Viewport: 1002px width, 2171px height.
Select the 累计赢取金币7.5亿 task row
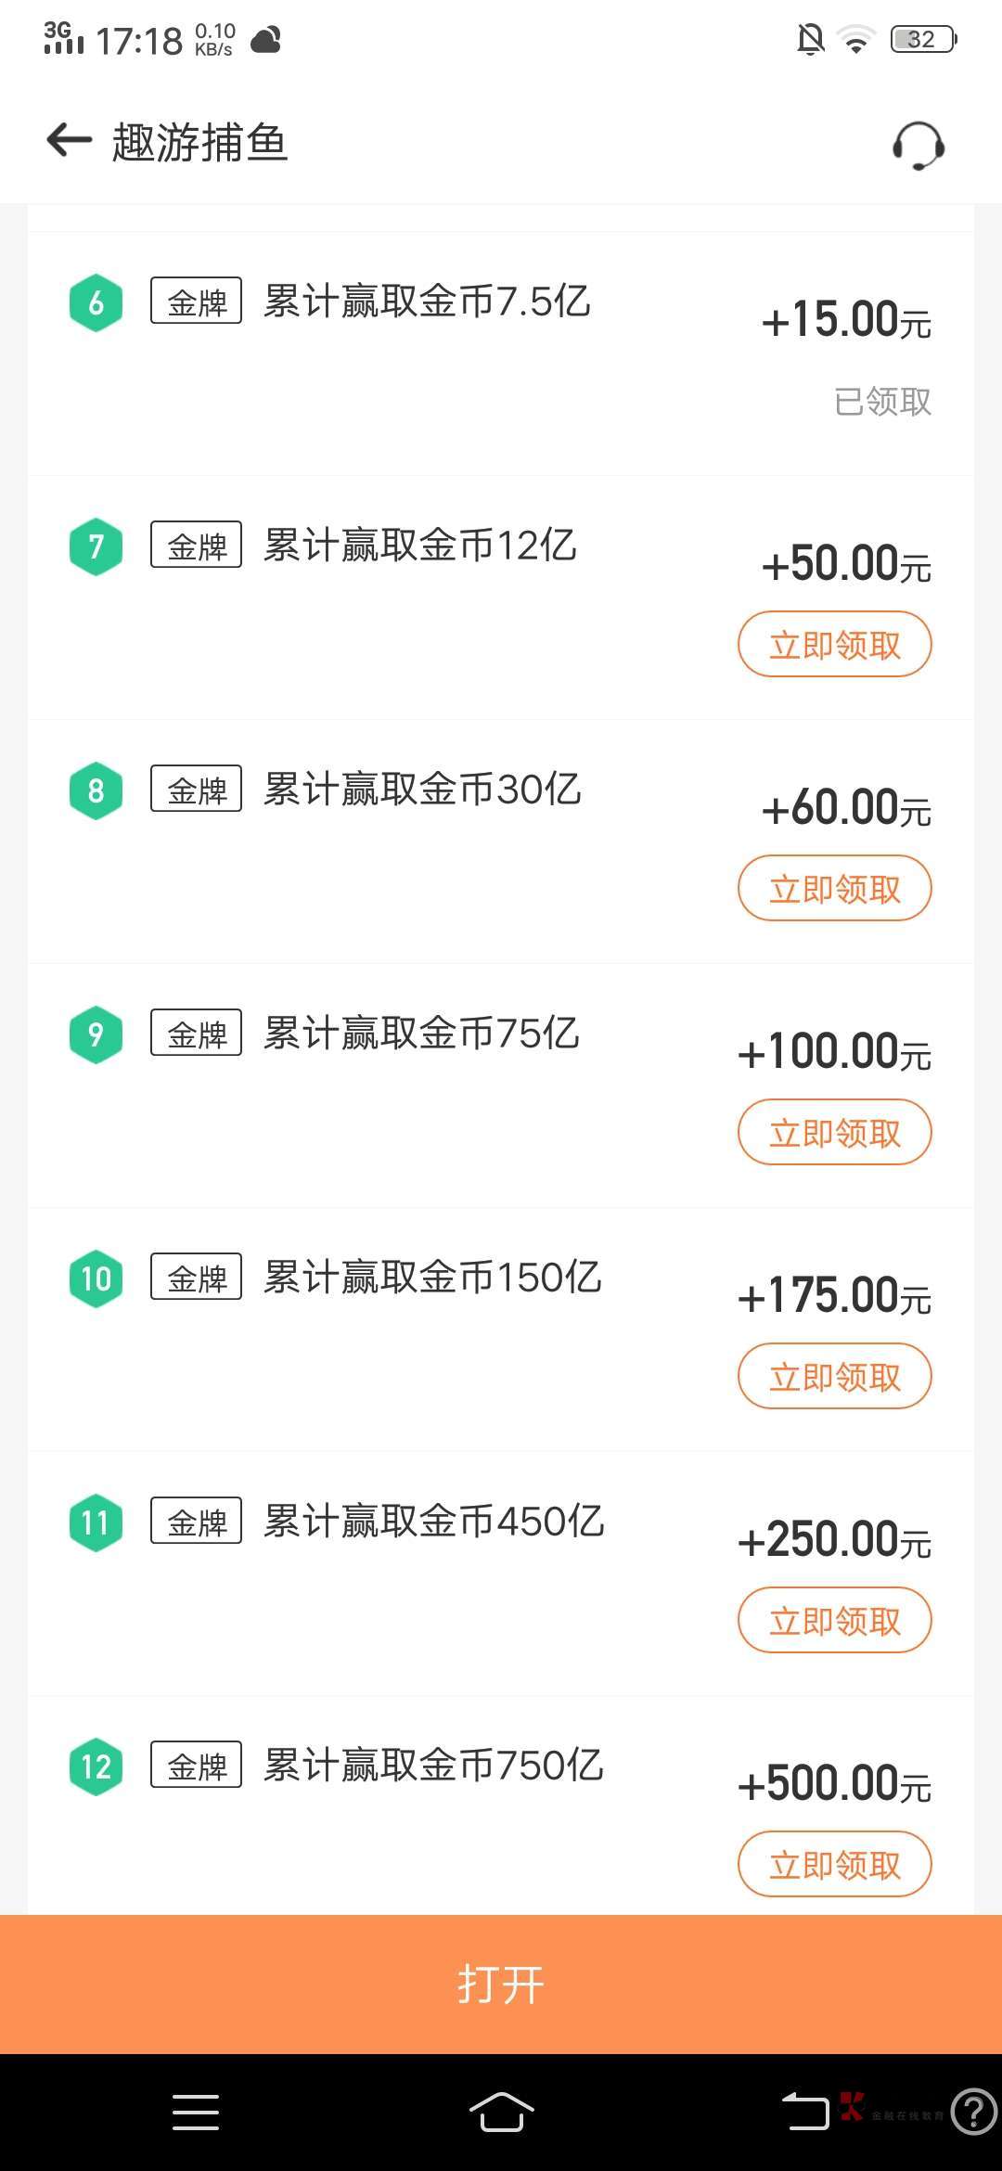click(x=427, y=302)
